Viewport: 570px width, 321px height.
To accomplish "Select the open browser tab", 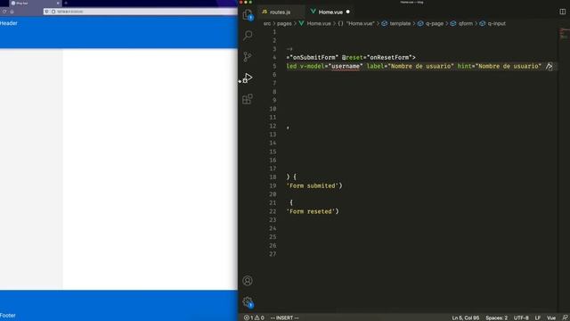I will [x=35, y=4].
